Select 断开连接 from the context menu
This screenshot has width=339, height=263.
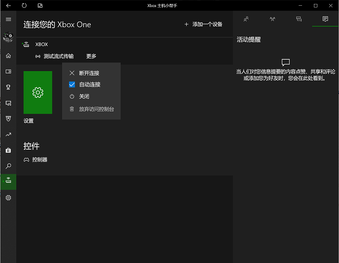coord(89,73)
